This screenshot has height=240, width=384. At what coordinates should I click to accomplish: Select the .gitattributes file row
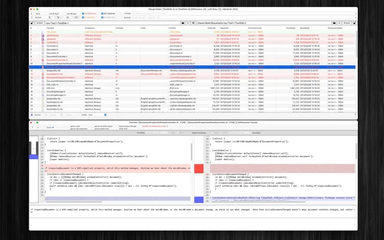(192, 36)
